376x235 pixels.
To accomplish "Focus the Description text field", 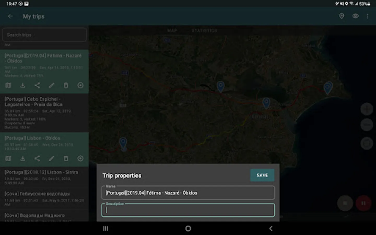I will pyautogui.click(x=188, y=210).
